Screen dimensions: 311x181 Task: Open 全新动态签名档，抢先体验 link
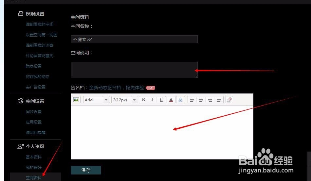point(117,88)
